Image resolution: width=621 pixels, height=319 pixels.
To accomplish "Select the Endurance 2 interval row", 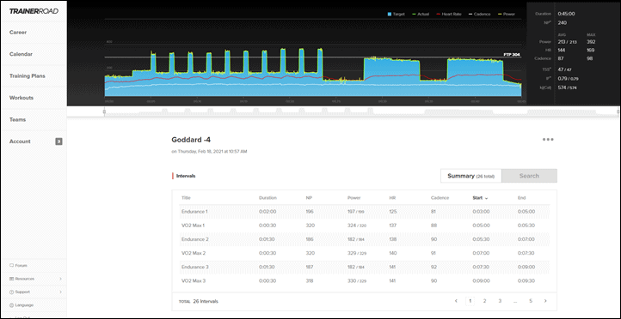I will (x=365, y=239).
